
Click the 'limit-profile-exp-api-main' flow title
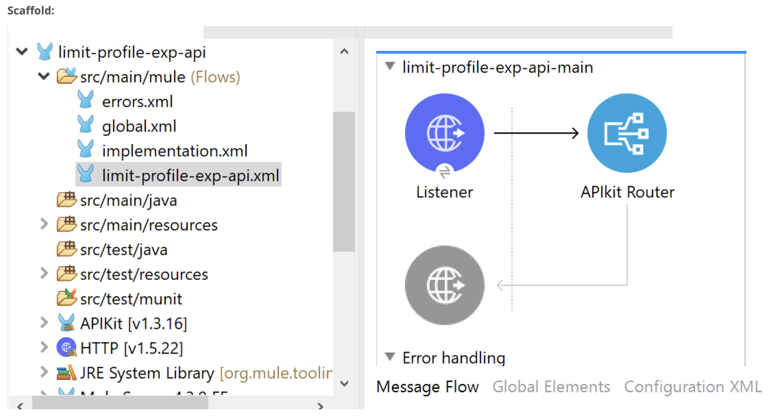point(497,68)
